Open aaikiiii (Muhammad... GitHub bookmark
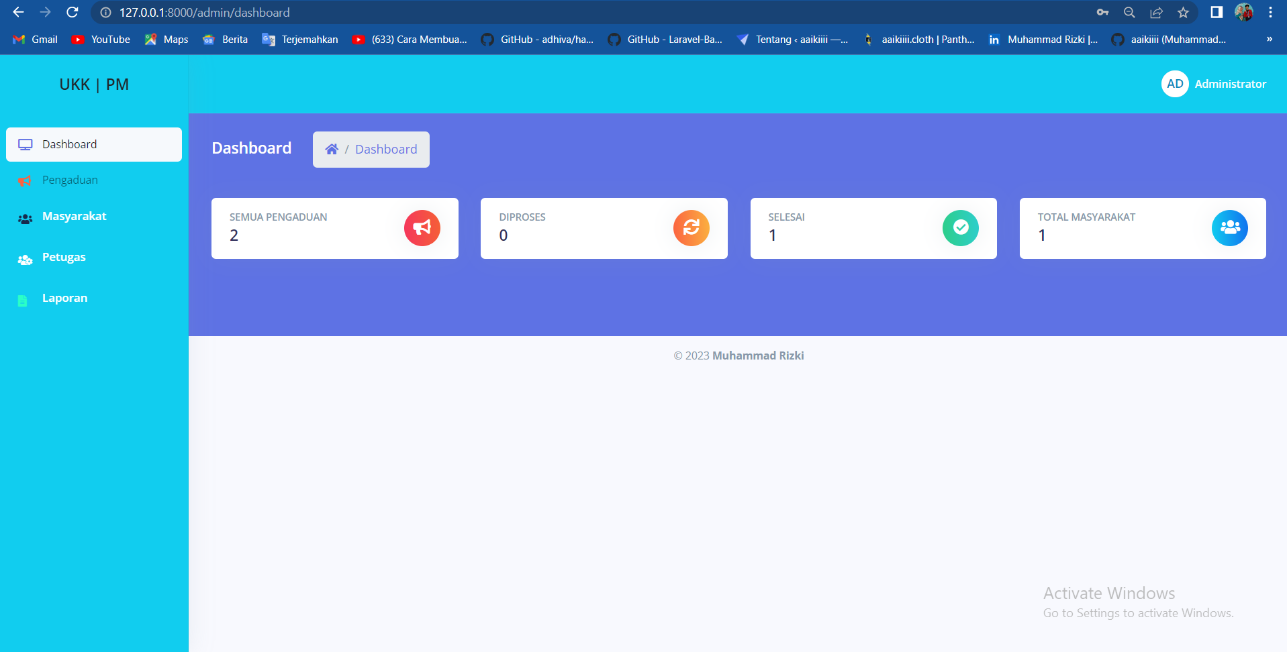The width and height of the screenshot is (1287, 652). point(1169,40)
